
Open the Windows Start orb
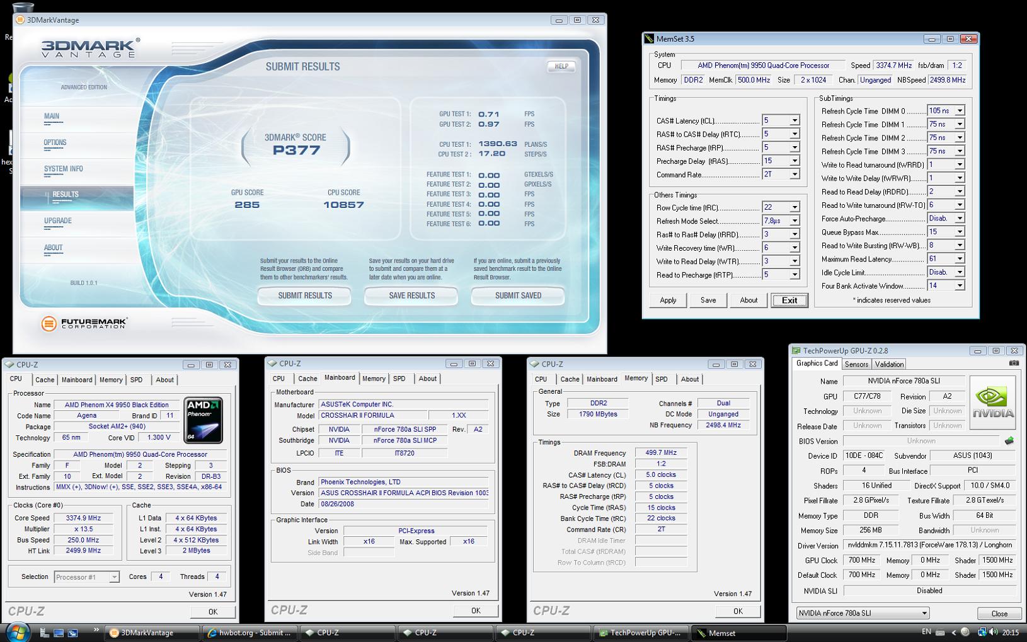tap(17, 631)
